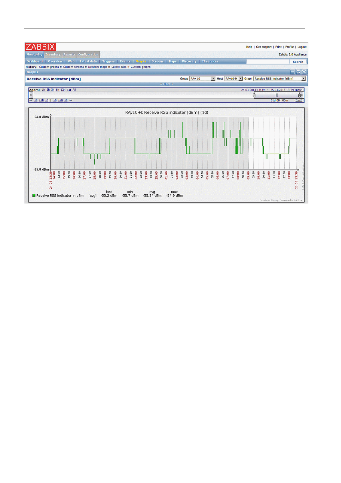Viewport: 341px width, 483px height.
Task: Set zoom to 6h
Action: click(58, 90)
